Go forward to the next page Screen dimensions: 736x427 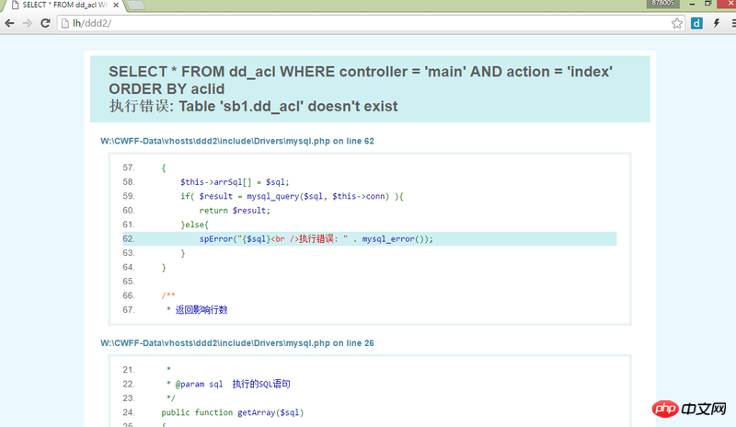coord(28,23)
